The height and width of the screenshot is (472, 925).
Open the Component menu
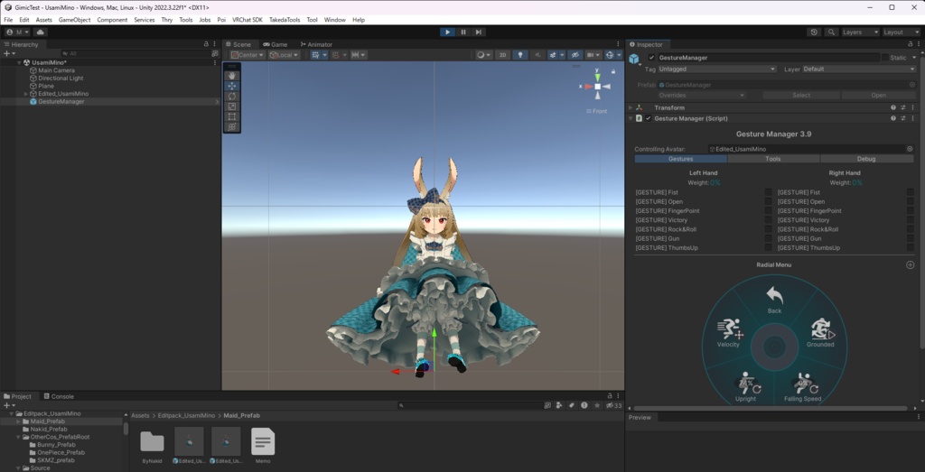(x=112, y=20)
